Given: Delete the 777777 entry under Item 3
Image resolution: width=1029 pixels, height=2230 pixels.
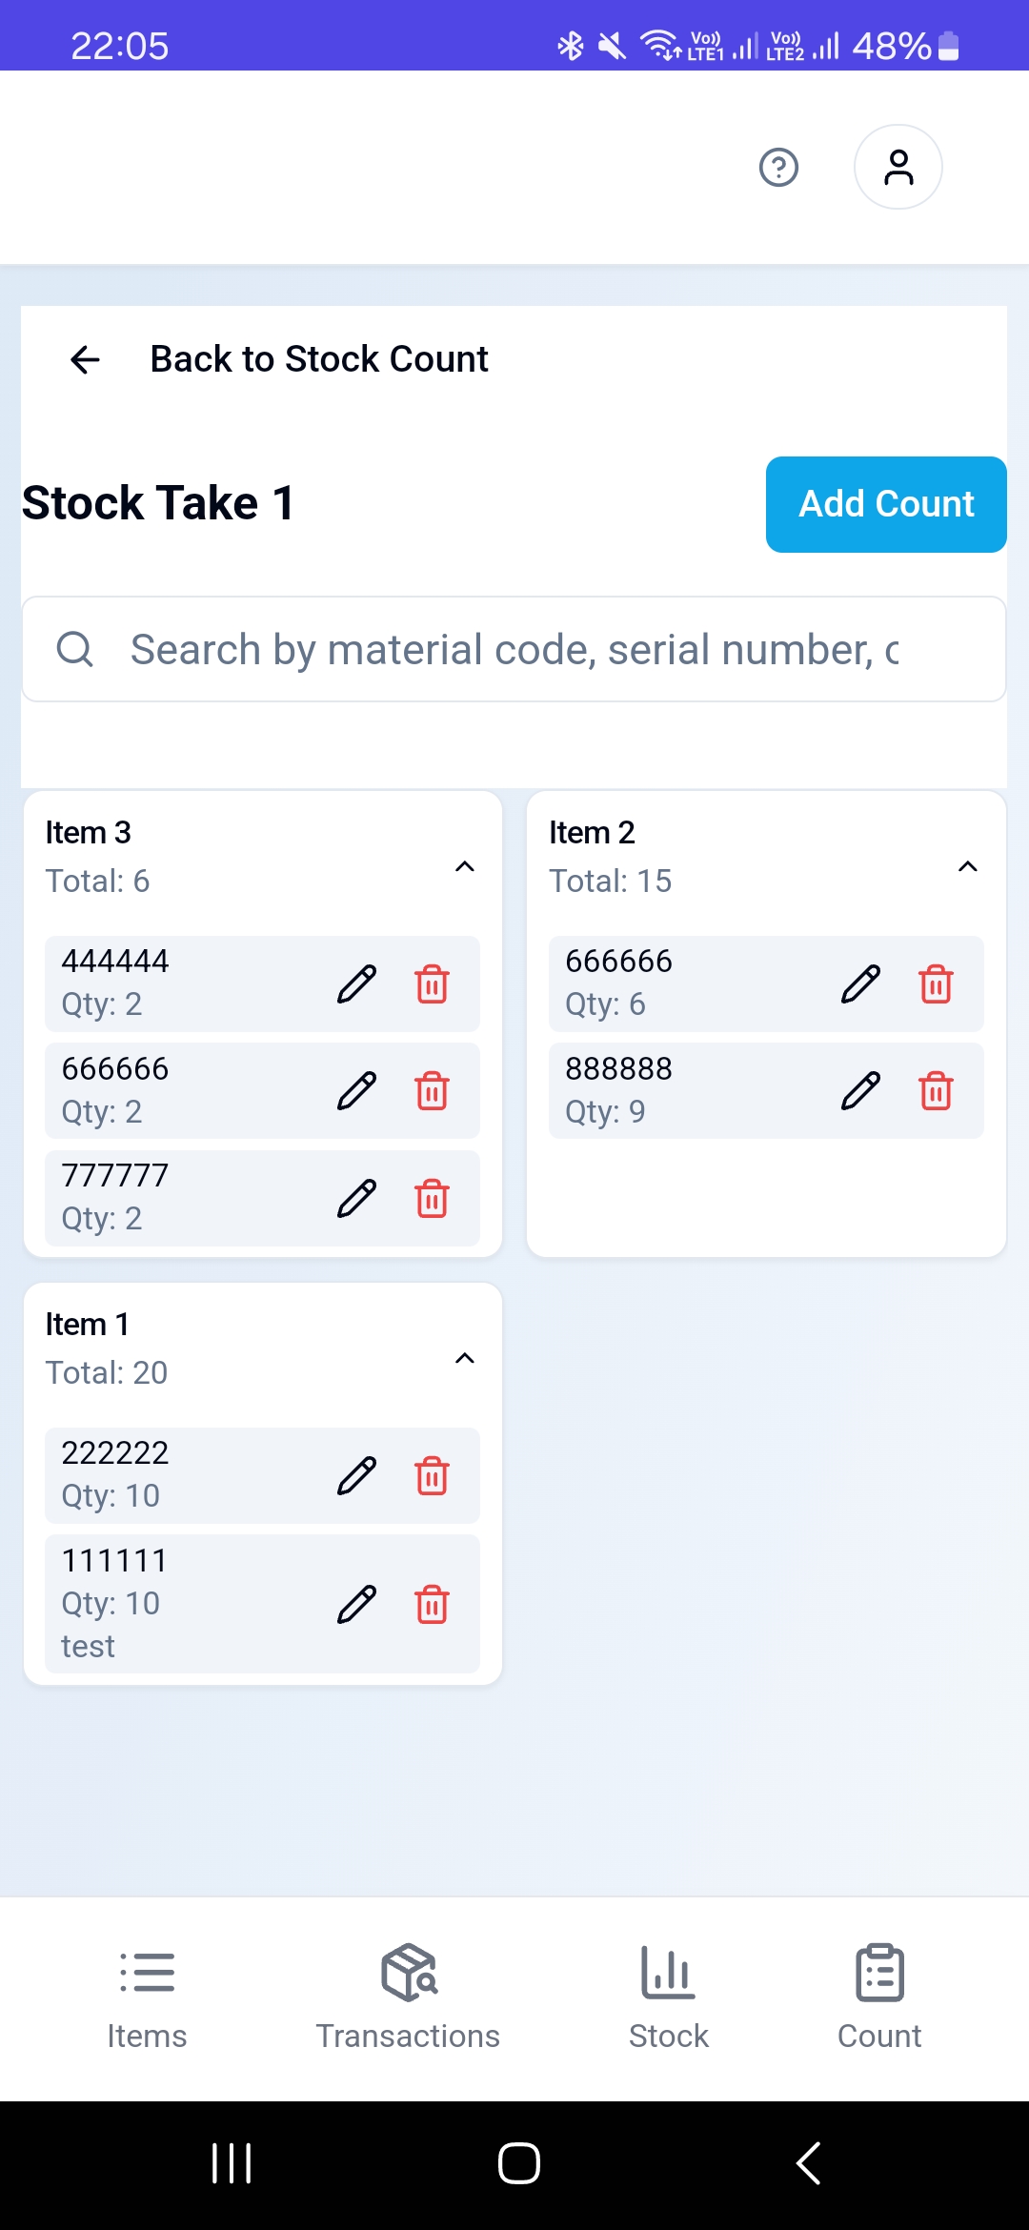Looking at the screenshot, I should [432, 1199].
